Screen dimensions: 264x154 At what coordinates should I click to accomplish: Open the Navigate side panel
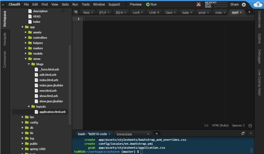(x=5, y=39)
